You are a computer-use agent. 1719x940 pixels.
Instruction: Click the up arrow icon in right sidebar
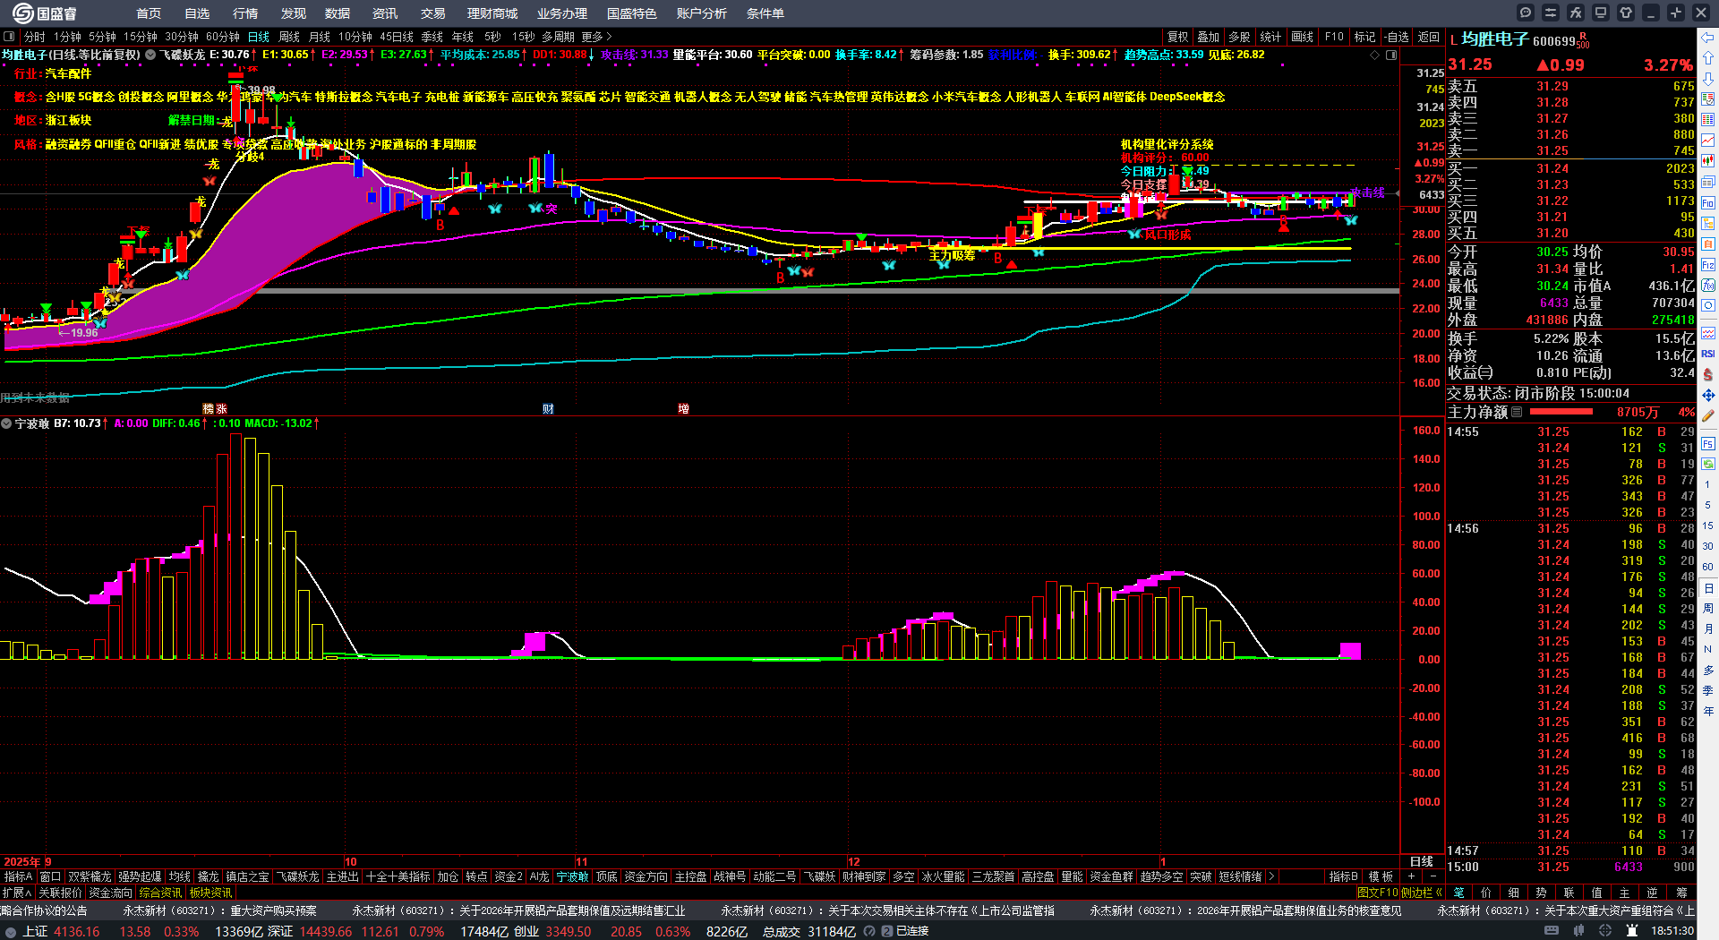pos(1708,58)
